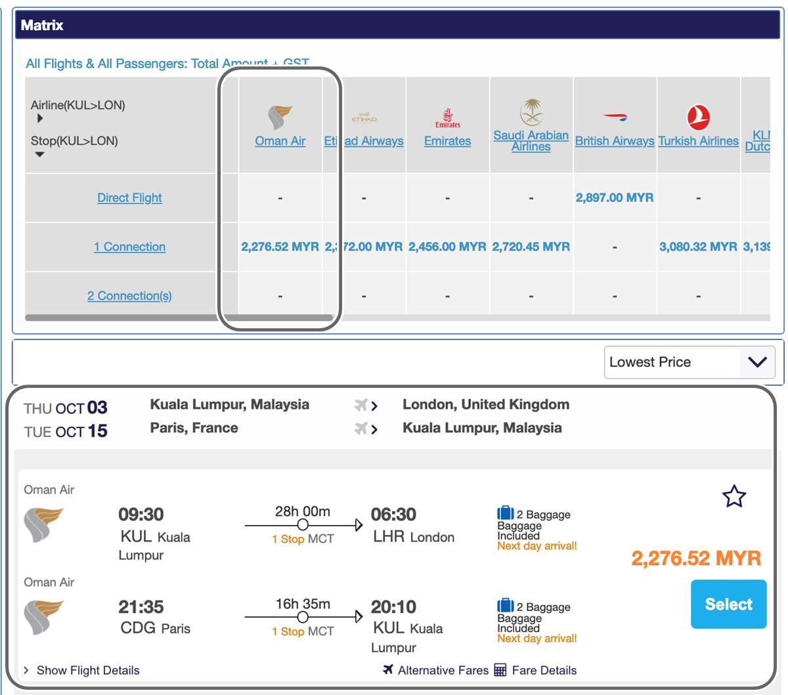The image size is (788, 695).
Task: Expand the Airline(KUL>LON) triangle
Action: click(40, 119)
